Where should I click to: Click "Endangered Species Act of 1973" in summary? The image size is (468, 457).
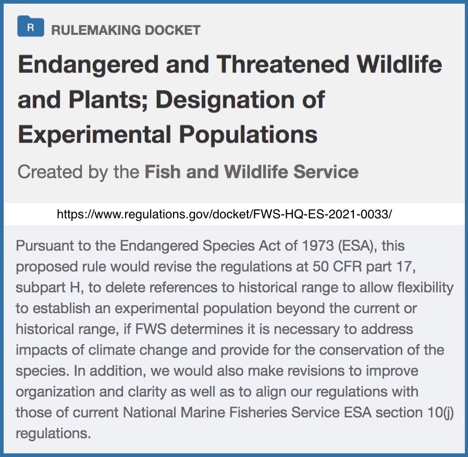coord(227,245)
